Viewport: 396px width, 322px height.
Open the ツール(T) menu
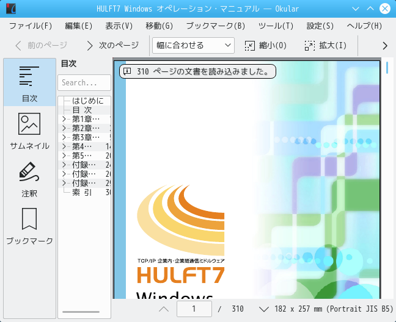click(x=276, y=26)
